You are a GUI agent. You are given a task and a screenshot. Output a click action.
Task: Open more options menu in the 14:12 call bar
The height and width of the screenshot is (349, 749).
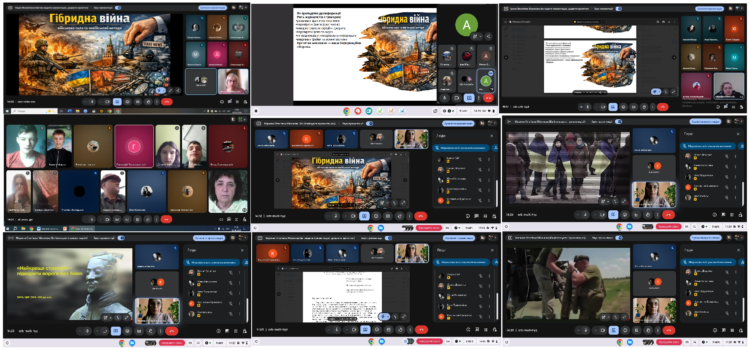(x=409, y=216)
